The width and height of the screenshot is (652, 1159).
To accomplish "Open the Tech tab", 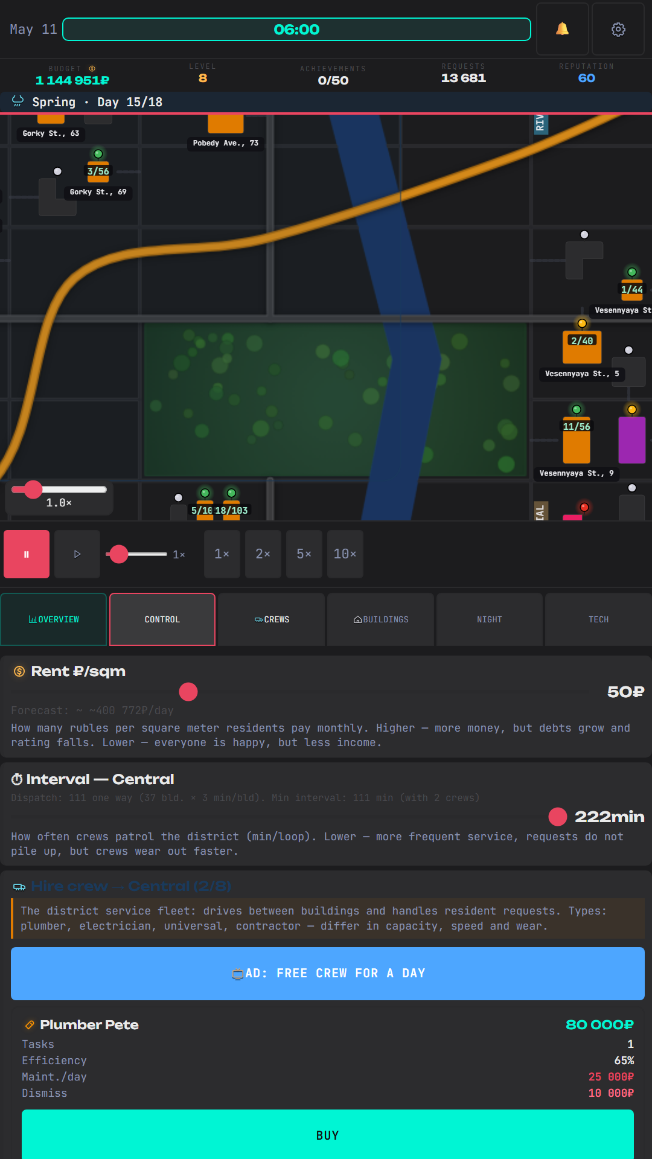I will [x=599, y=619].
